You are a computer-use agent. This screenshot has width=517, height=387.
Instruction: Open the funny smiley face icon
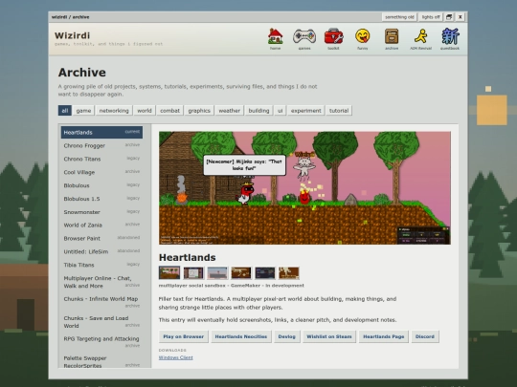coord(362,39)
